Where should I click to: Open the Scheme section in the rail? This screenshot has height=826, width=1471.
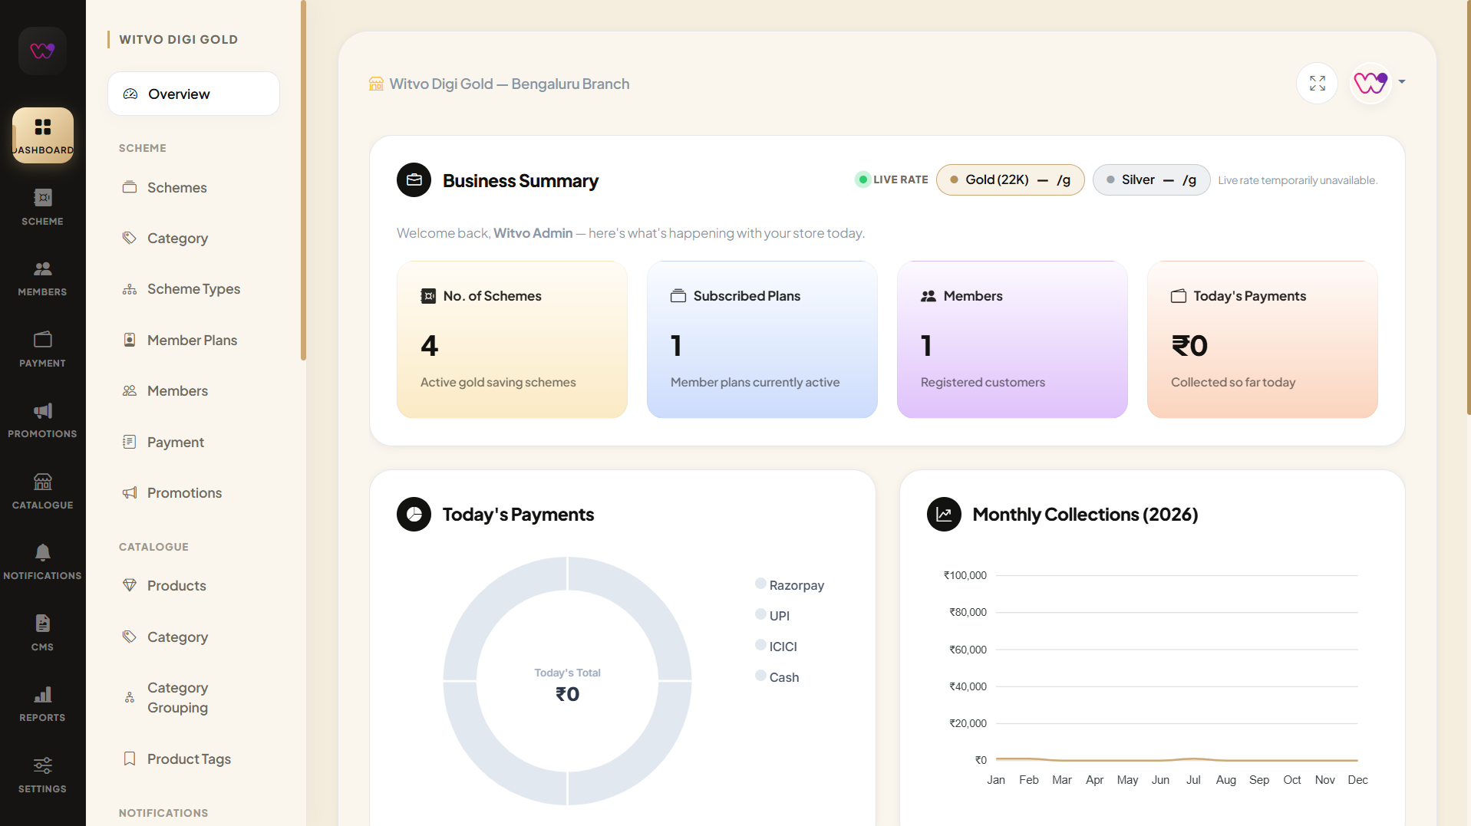[x=42, y=207]
